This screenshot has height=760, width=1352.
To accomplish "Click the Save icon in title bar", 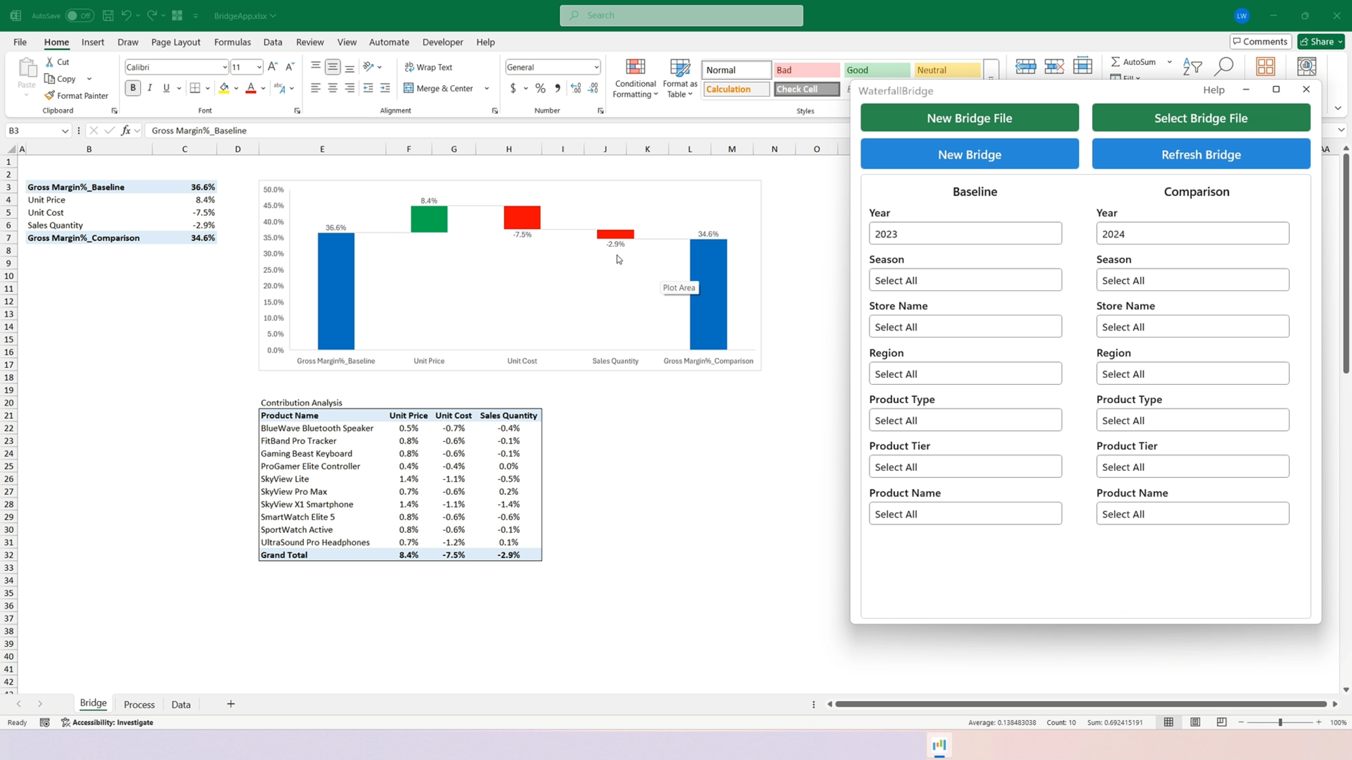I will 108,15.
